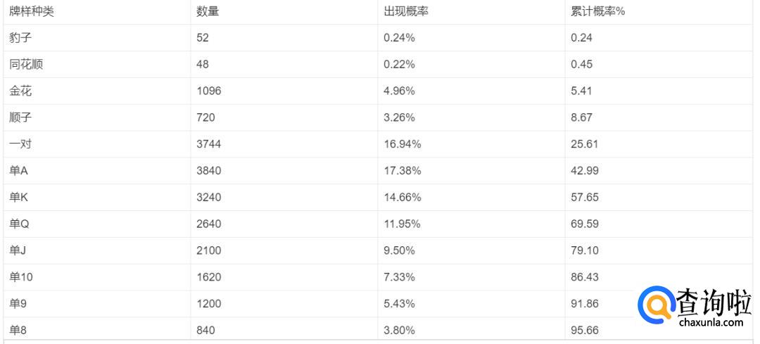
Task: Click the 金花 quantity cell 1096
Action: [208, 91]
